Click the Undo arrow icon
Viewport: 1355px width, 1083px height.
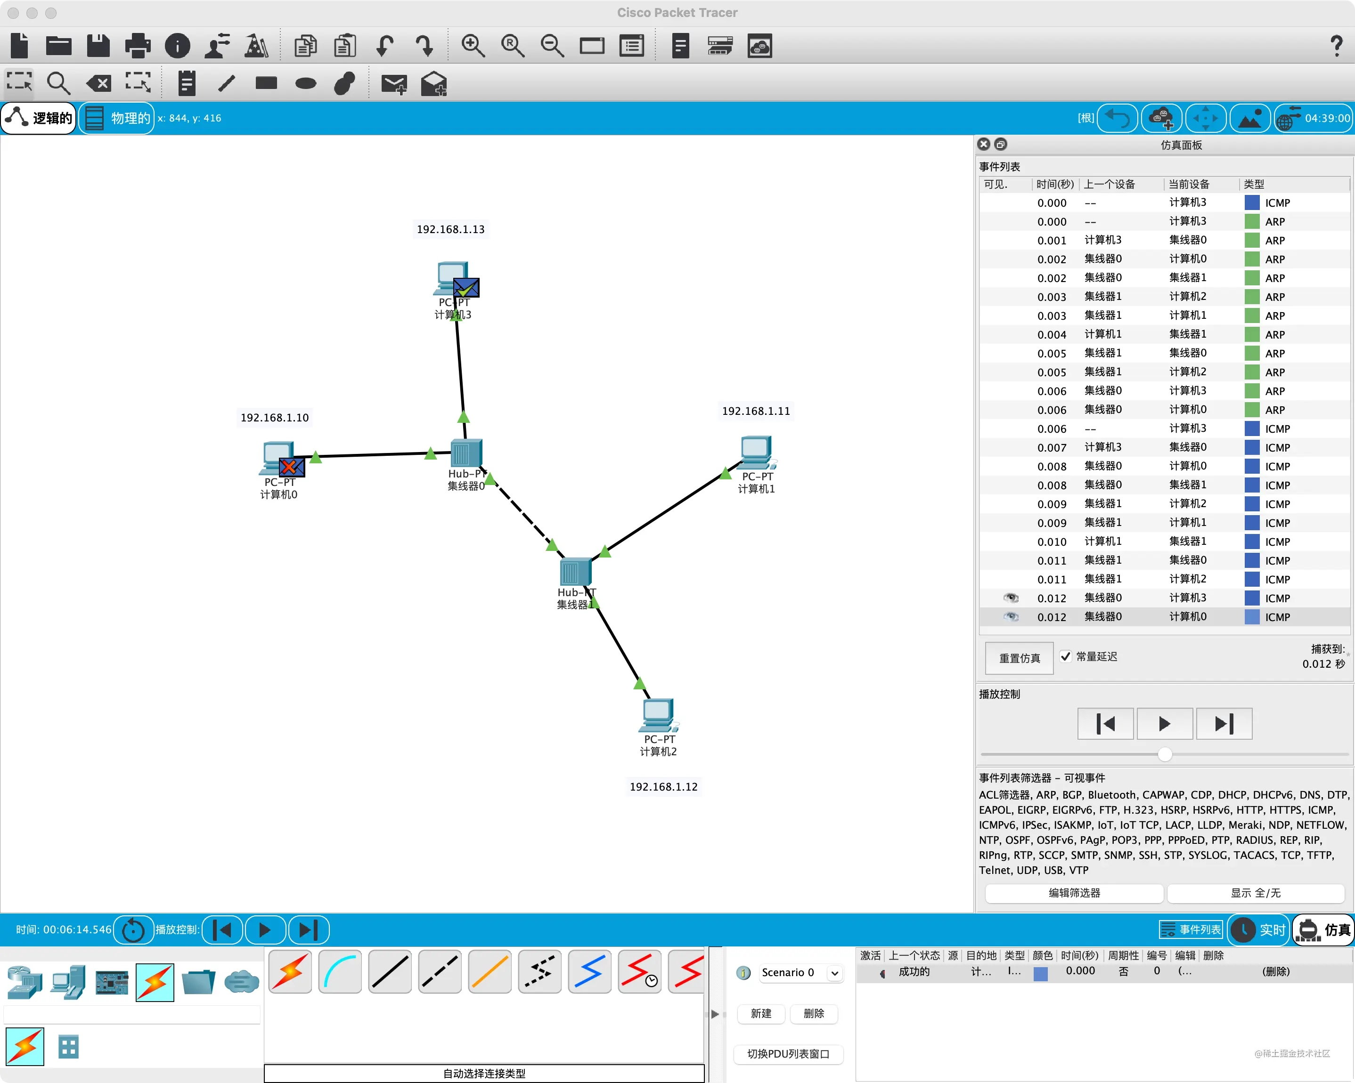coord(384,46)
